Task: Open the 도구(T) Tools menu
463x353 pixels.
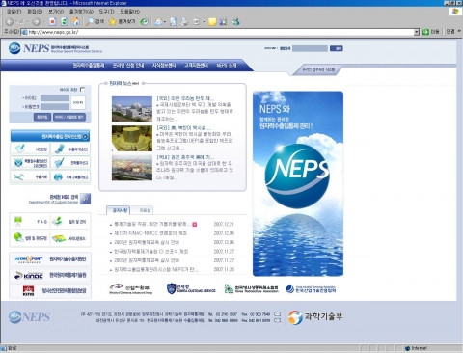Action: coord(106,12)
